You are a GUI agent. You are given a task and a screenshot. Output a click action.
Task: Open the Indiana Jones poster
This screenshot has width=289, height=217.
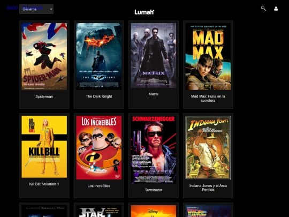[x=208, y=147]
